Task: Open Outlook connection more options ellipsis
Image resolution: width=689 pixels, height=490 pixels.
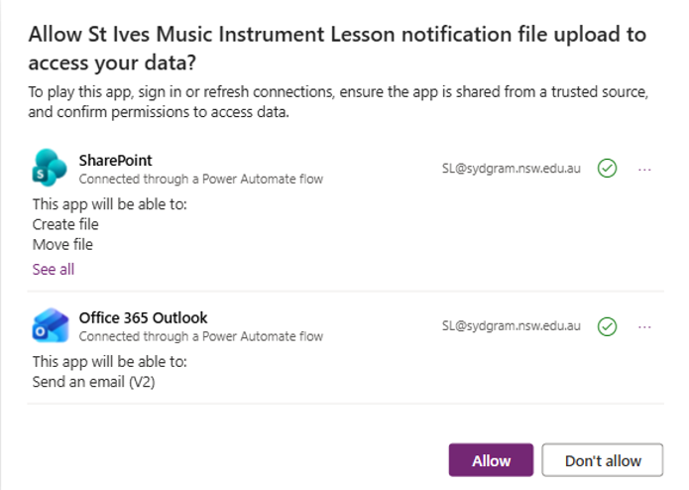Action: coord(644,327)
